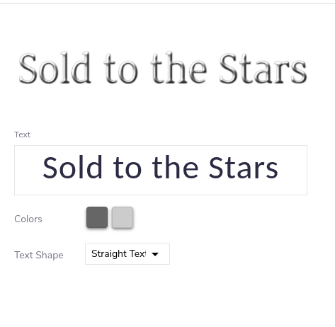Screen dimensions: 335x327
Task: Place cursor on "to" in text field
Action: tap(127, 168)
